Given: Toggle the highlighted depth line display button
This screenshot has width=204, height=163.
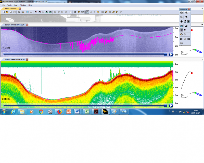Looking at the screenshot, I should point(181,30).
